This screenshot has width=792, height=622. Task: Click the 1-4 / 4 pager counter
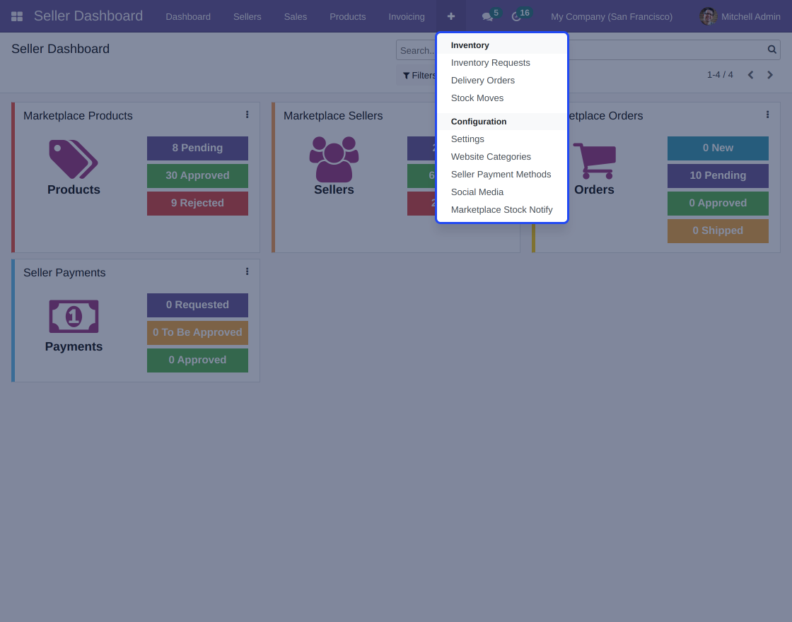(x=720, y=75)
